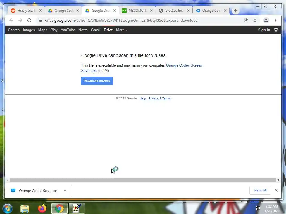Click the scrollbar left arrow

(8, 180)
